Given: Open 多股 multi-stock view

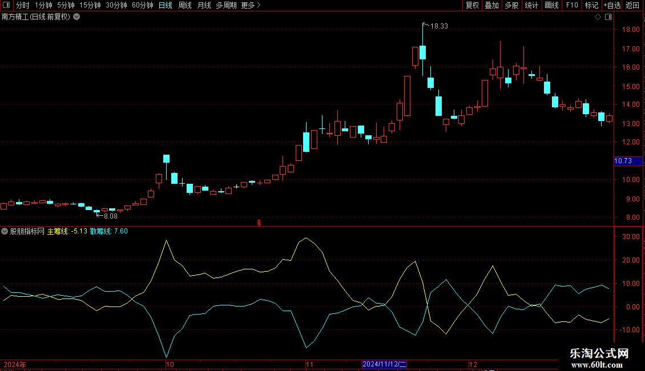Looking at the screenshot, I should (512, 5).
